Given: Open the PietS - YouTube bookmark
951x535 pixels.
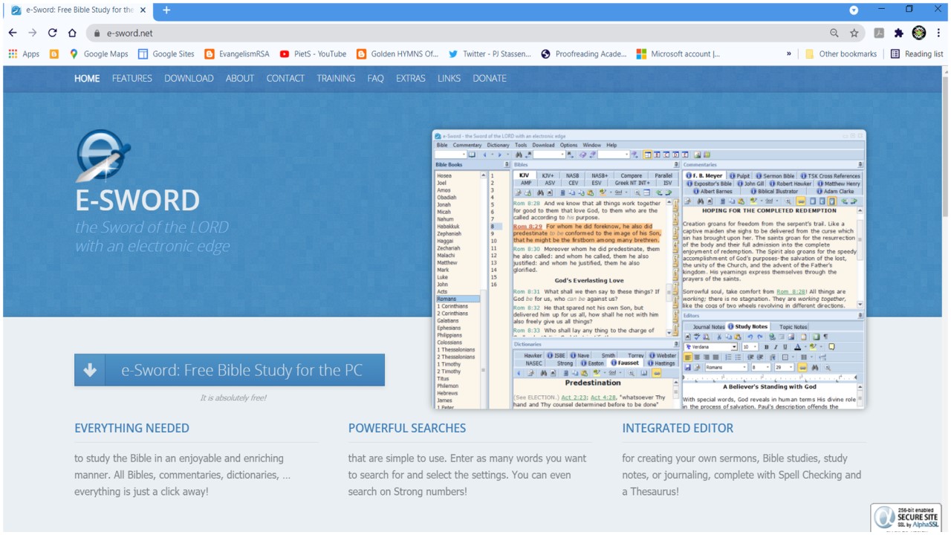Looking at the screenshot, I should tap(313, 53).
